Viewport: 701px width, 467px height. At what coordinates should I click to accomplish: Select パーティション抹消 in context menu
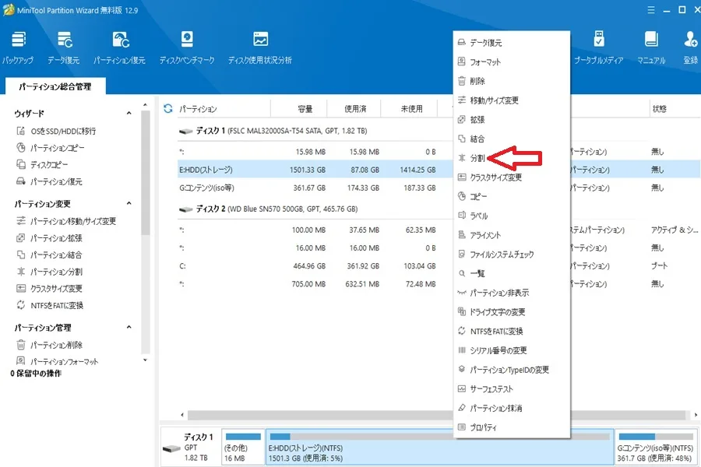512,408
